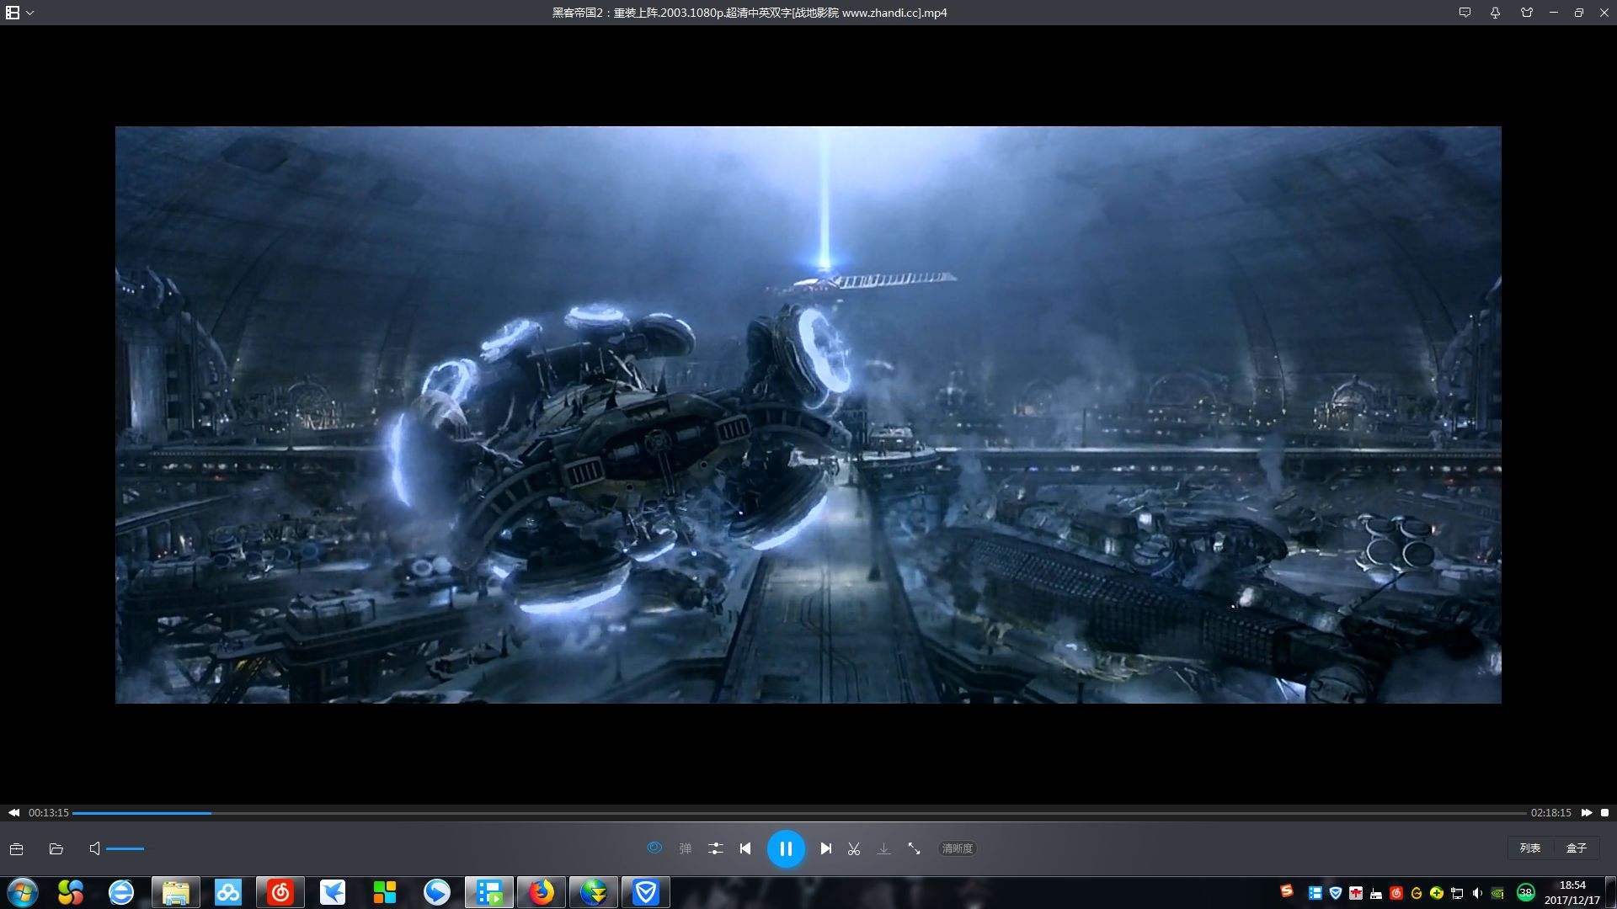Open NetEase Music taskbar icon
1617x909 pixels.
[x=280, y=892]
